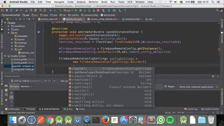Open the 4: Run tool window

click(68, 109)
